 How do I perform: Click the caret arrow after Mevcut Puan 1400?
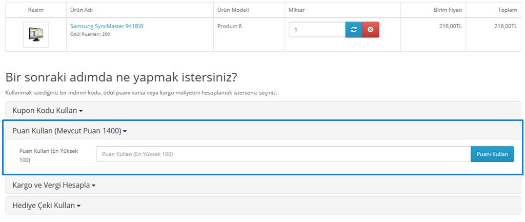point(125,131)
